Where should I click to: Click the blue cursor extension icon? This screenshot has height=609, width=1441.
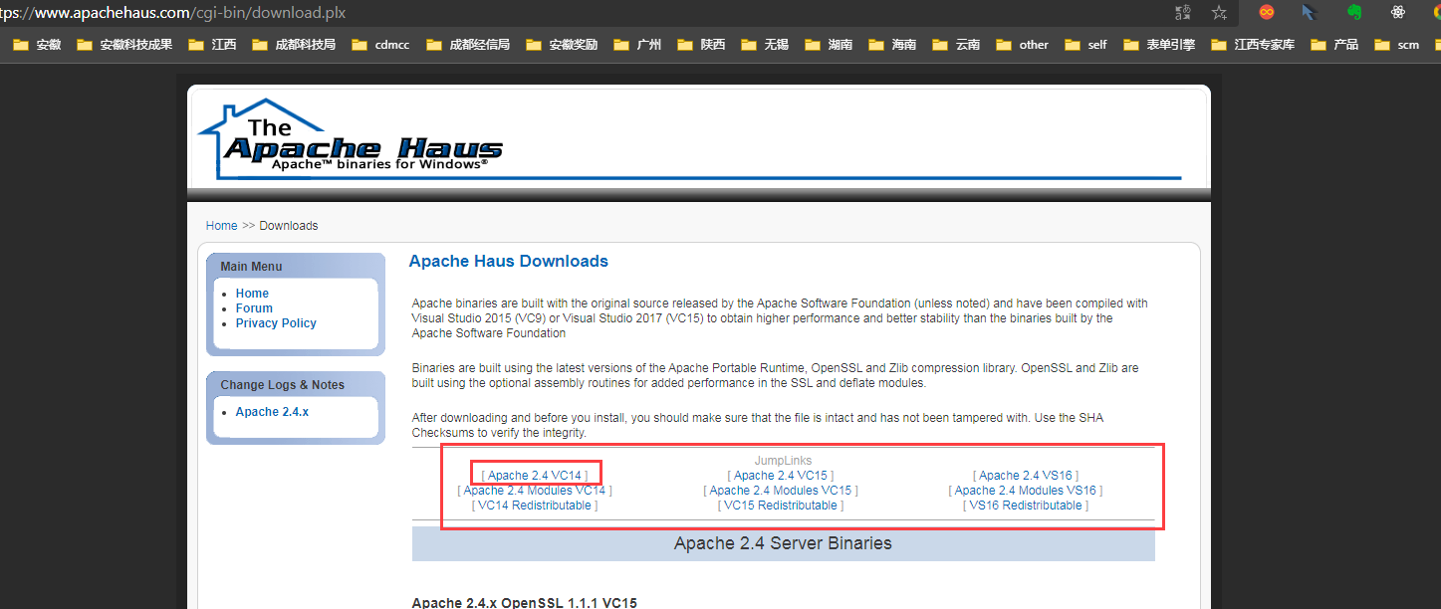[x=1309, y=13]
